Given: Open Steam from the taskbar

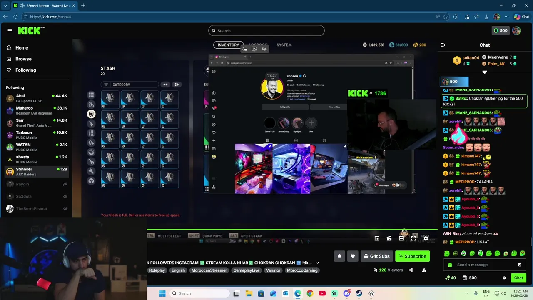Looking at the screenshot, I should 359,293.
